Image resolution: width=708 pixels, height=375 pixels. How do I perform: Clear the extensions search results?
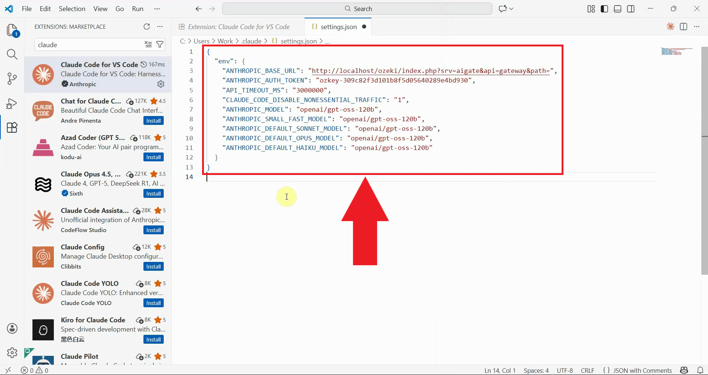[x=148, y=45]
